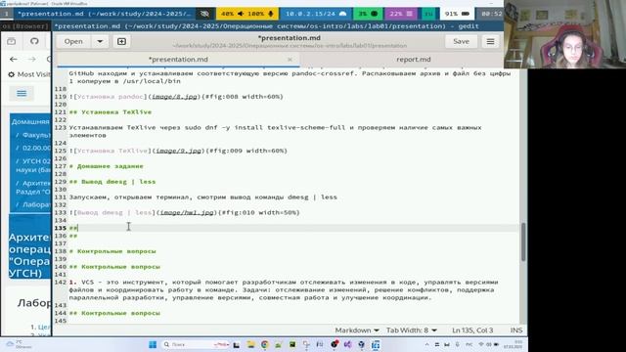Screen dimensions: 626x352
Task: Click the Visual Studio icon on the taskbar
Action: point(348,344)
